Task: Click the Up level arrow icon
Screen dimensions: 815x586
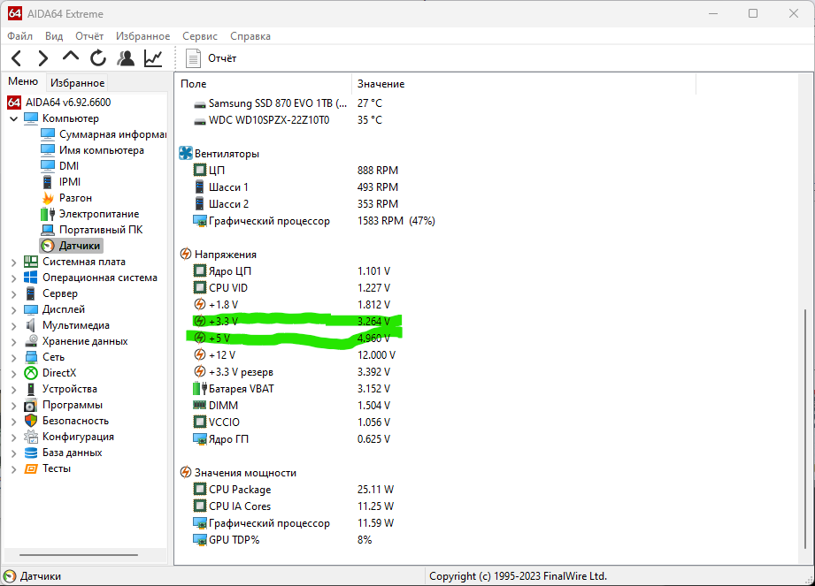Action: (71, 57)
